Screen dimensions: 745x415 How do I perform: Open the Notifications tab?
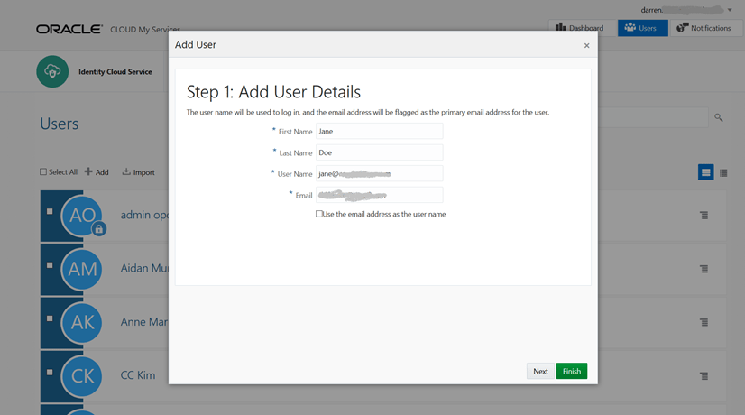pos(704,28)
